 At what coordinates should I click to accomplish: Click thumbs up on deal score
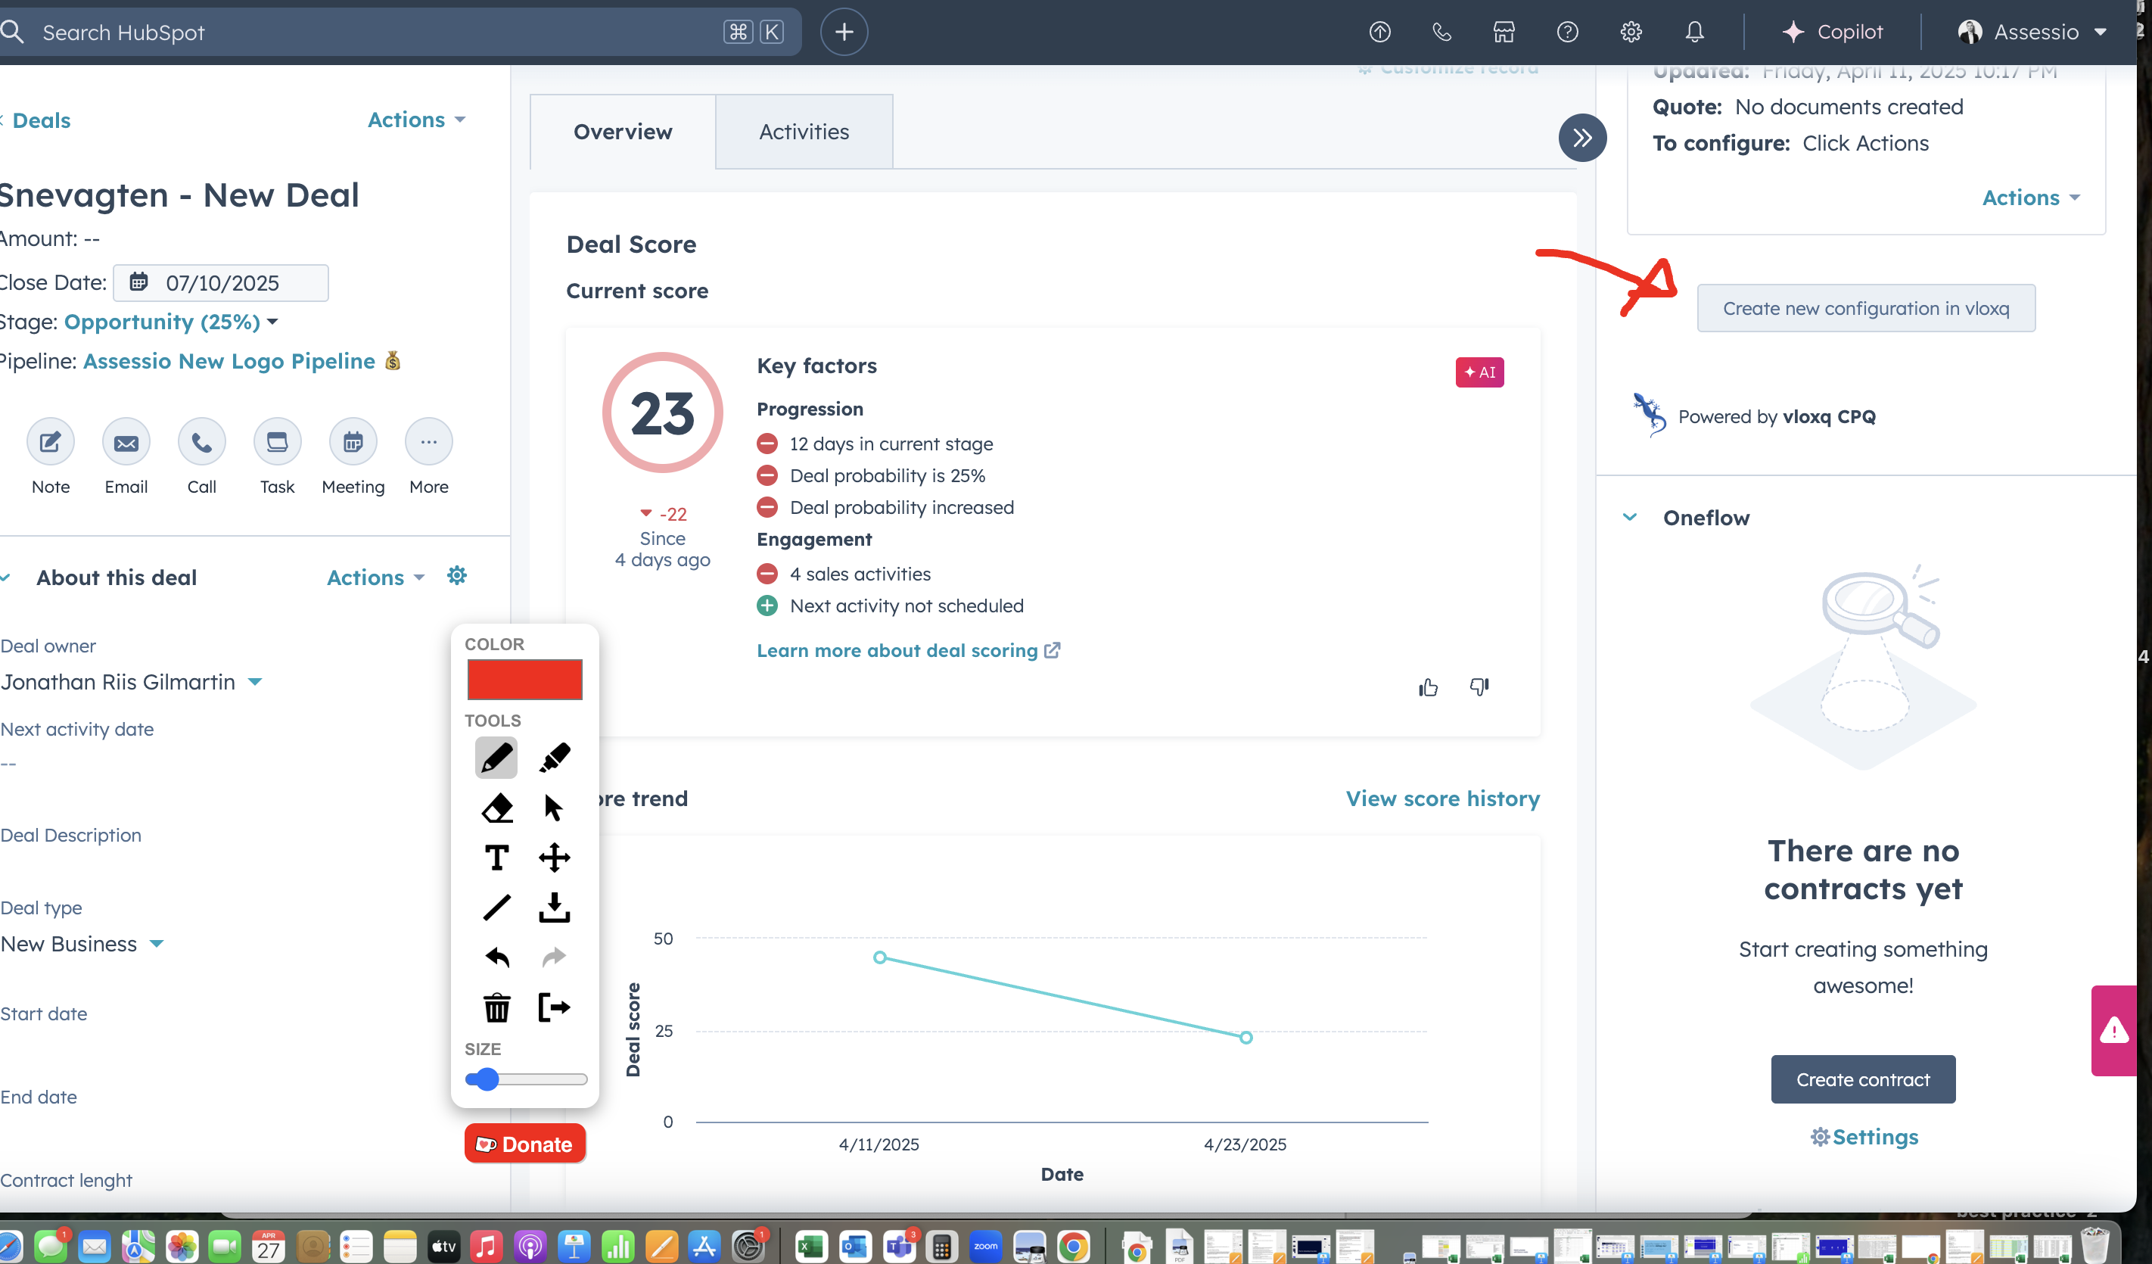point(1428,687)
